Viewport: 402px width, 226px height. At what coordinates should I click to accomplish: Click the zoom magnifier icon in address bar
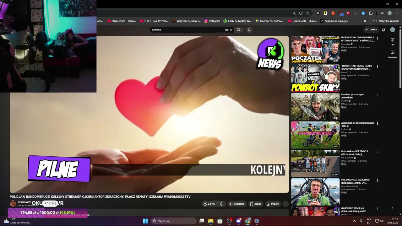tap(294, 13)
